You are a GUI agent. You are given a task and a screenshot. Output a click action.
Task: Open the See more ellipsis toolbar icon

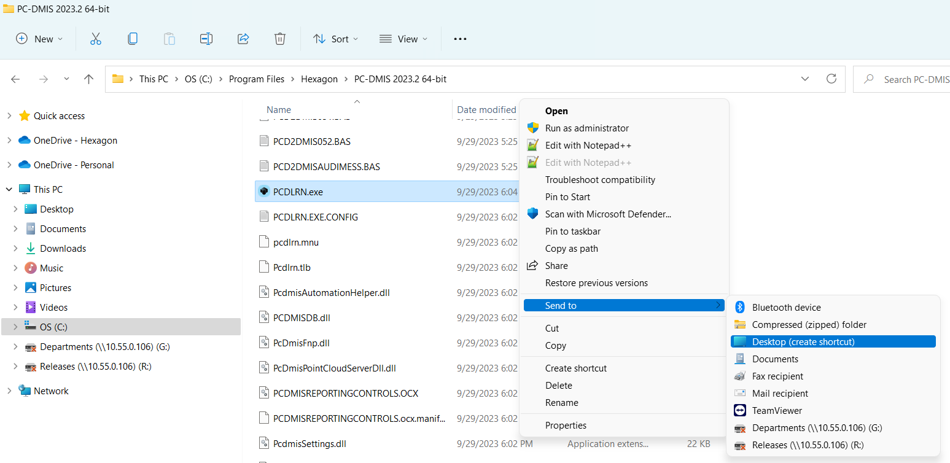460,39
